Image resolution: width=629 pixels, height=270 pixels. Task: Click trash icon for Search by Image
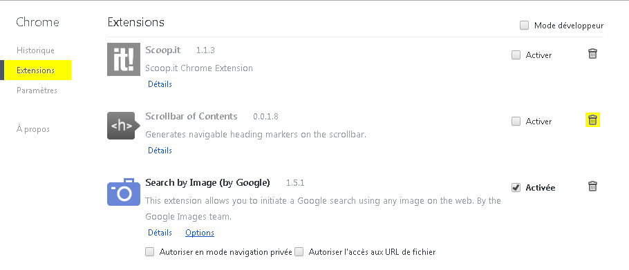click(592, 186)
